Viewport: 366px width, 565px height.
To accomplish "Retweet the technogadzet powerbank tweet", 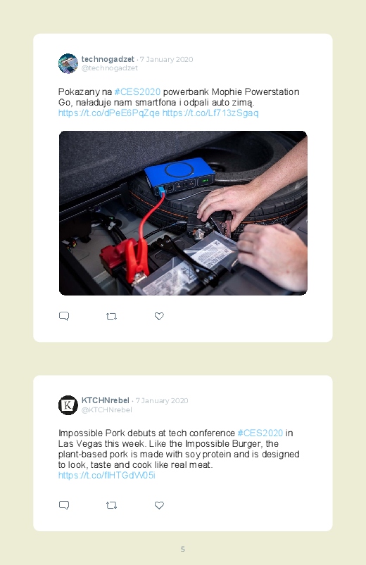I will click(111, 317).
